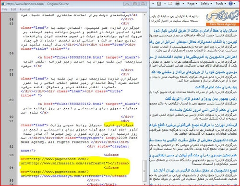Click line number 93 in the source gutter
This screenshot has width=240, height=186.
(x=12, y=155)
